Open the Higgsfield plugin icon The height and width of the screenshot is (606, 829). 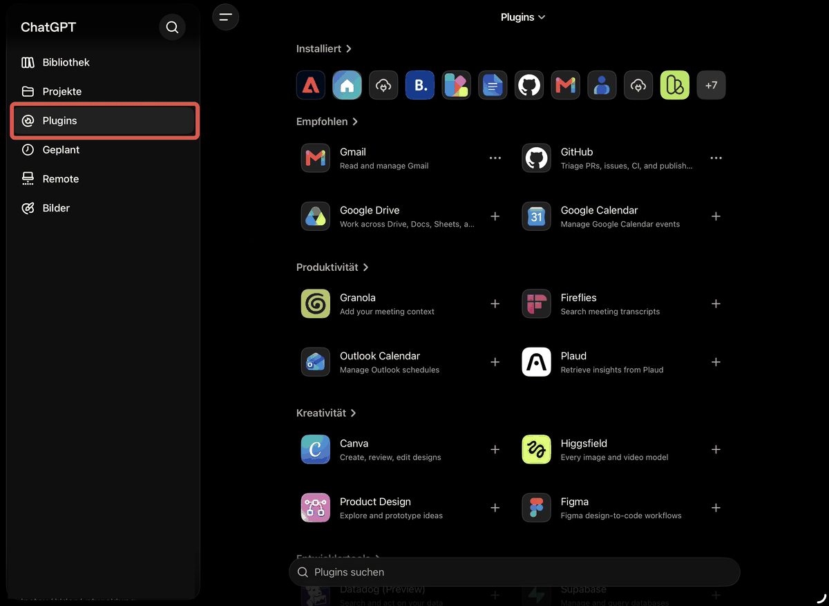pyautogui.click(x=536, y=450)
